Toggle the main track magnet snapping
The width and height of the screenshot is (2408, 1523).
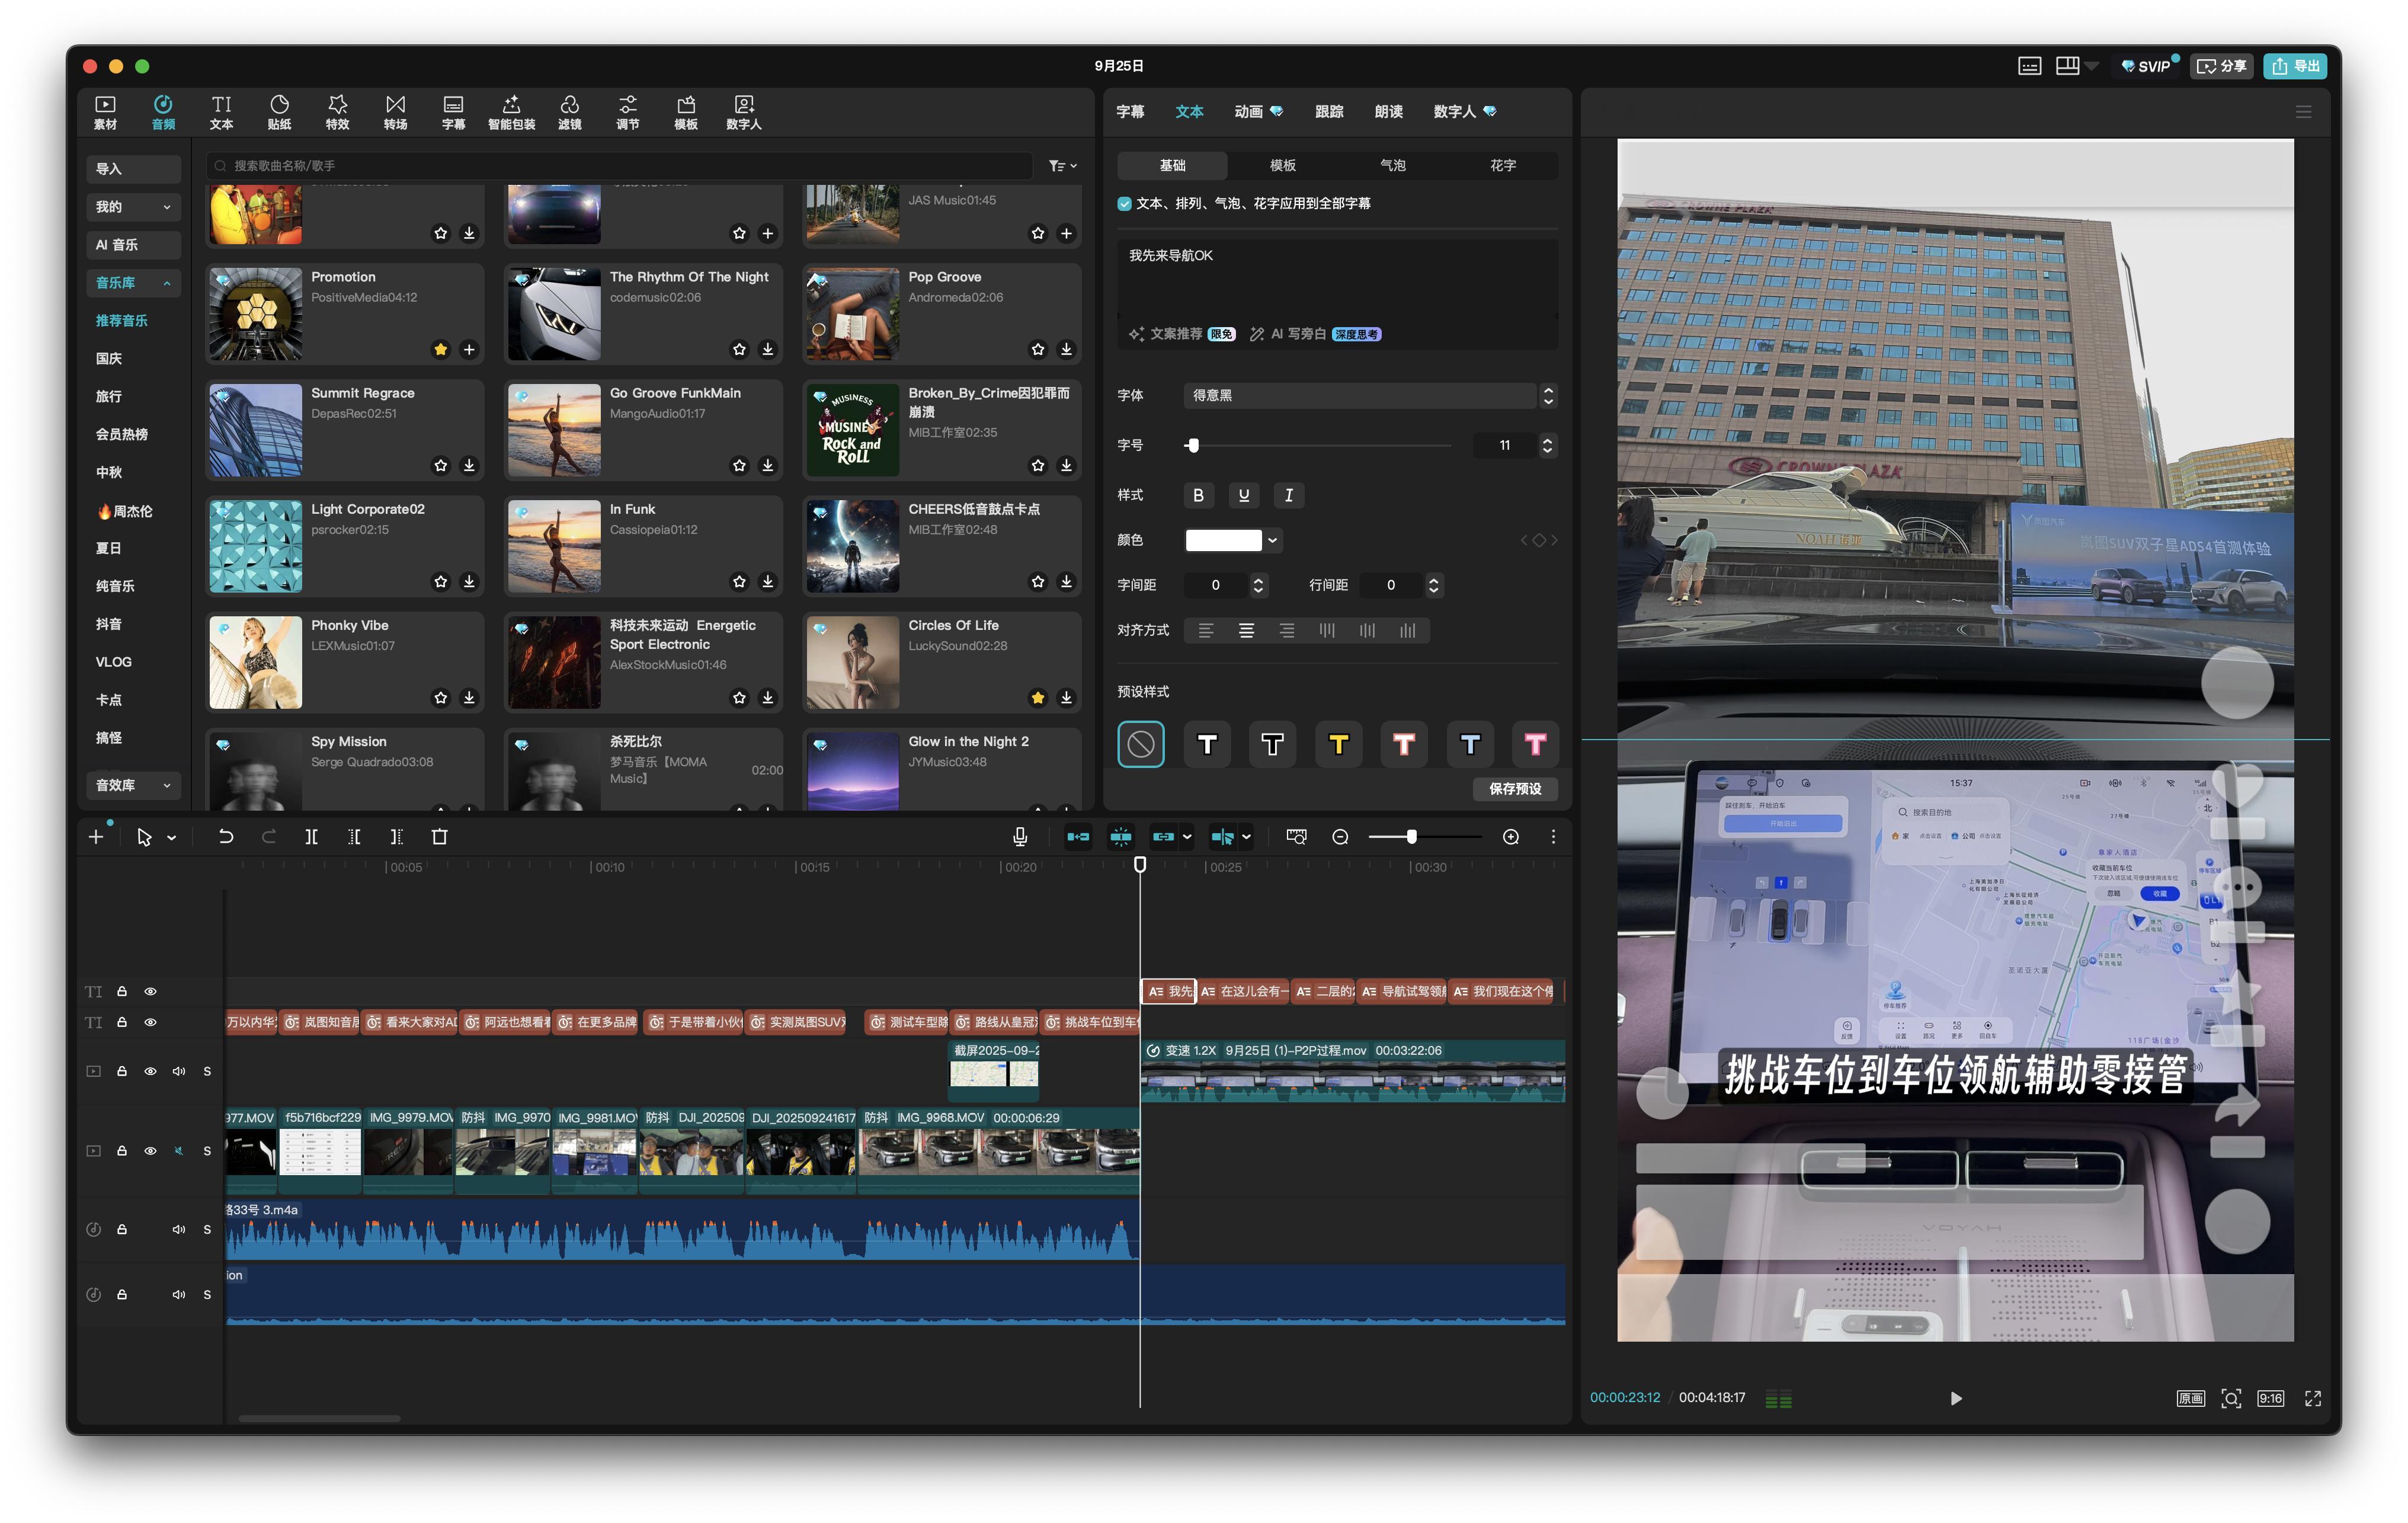pos(1078,837)
